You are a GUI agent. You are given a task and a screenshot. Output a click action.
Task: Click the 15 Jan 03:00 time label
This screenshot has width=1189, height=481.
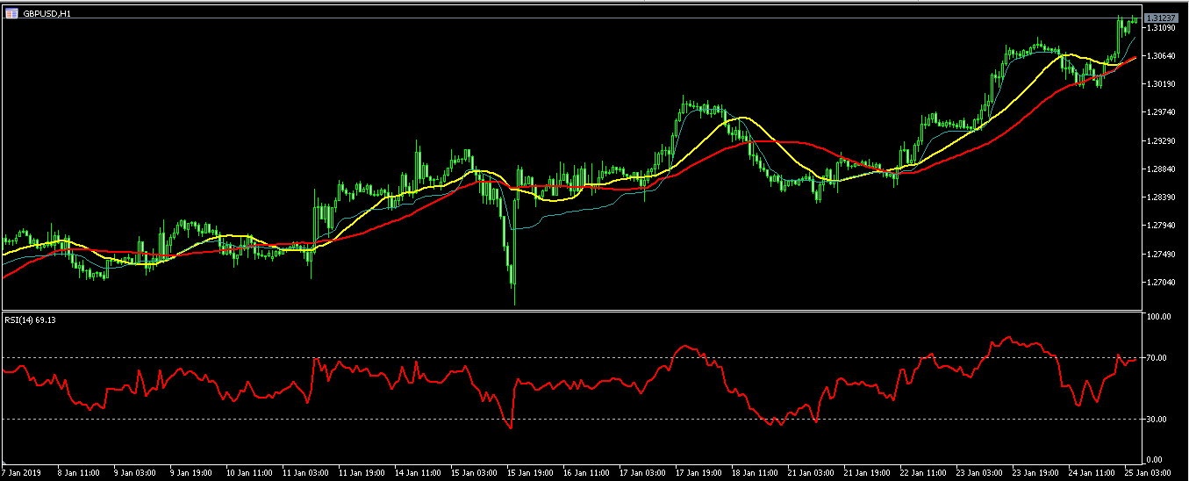pyautogui.click(x=474, y=472)
